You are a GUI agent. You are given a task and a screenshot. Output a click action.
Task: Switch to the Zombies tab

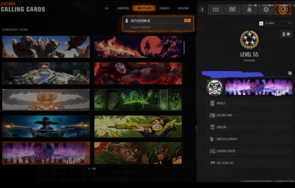point(165,8)
